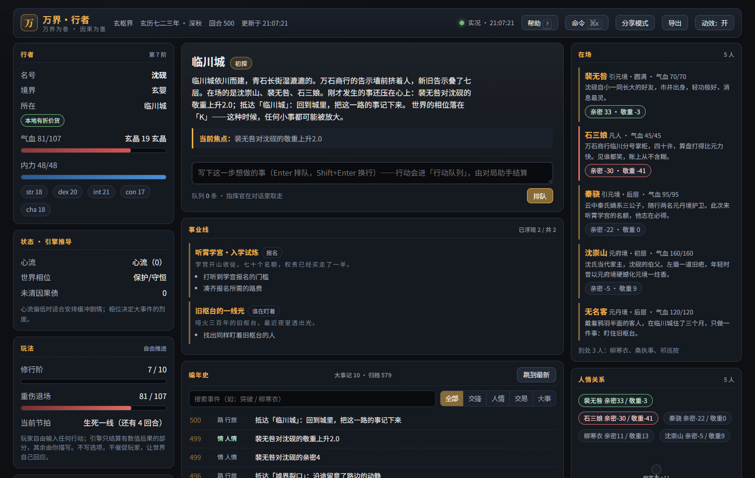Open the 听霄学宫·入学试炼 storyline
This screenshot has height=478, width=755.
[227, 253]
